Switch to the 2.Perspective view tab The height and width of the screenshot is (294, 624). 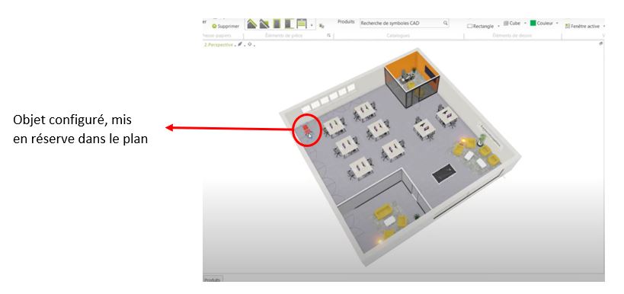pyautogui.click(x=219, y=45)
